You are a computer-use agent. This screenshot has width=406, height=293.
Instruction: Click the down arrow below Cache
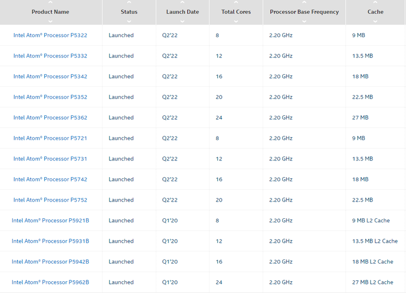376,21
